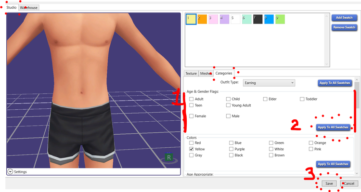Uncheck the Yellow color checkbox

(x=191, y=149)
